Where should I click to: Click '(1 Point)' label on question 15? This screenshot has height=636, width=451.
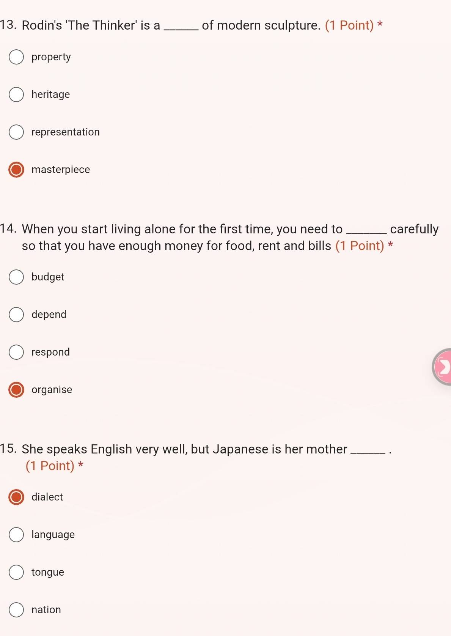tap(50, 466)
